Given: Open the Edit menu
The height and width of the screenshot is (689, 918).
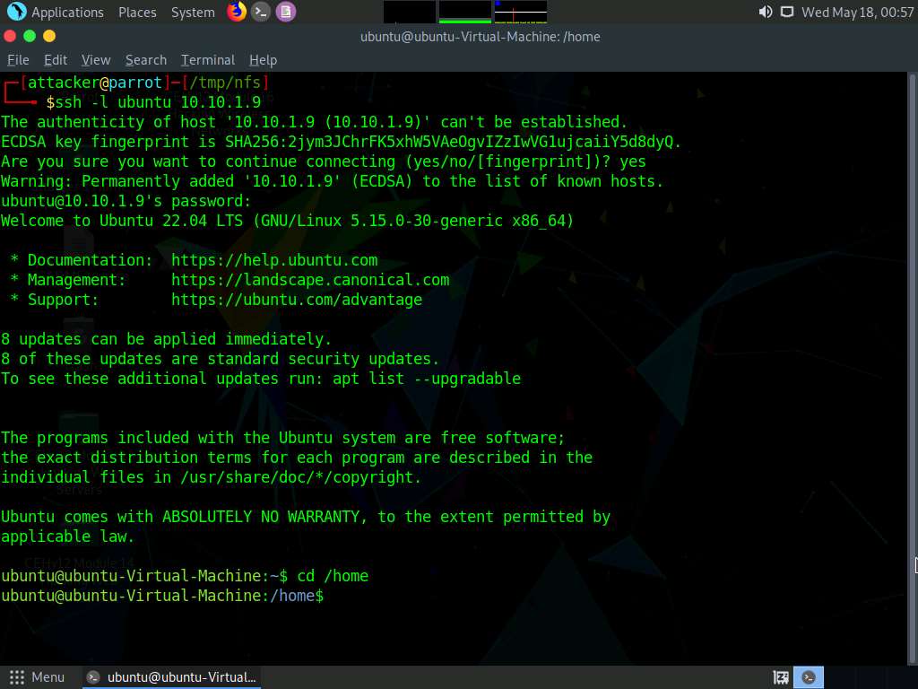Looking at the screenshot, I should (x=56, y=60).
